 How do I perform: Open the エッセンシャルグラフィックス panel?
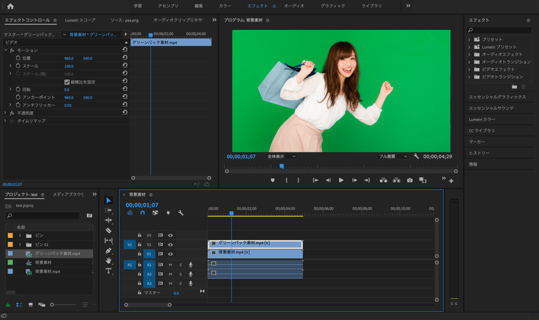(497, 97)
